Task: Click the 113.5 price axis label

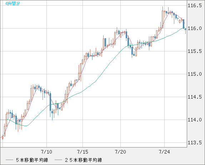Action: (195, 142)
